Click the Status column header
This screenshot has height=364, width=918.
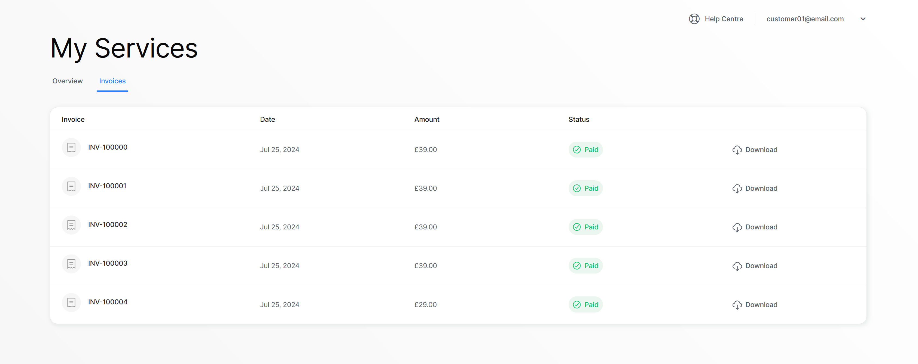pos(579,119)
